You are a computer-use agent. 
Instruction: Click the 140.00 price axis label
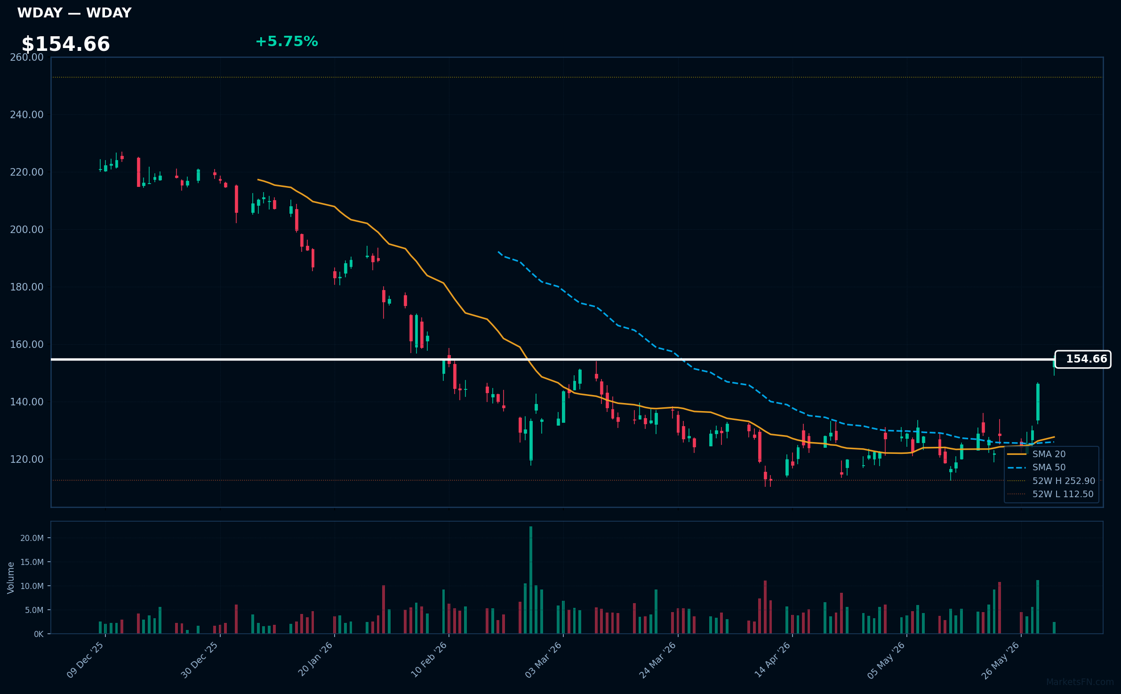tap(27, 402)
